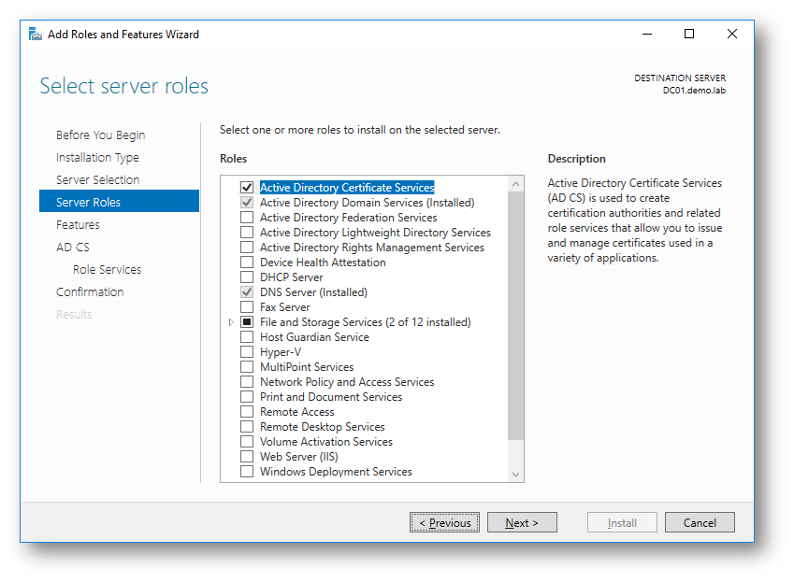This screenshot has width=794, height=582.
Task: Select Remote Desktop Services role item
Action: (322, 427)
